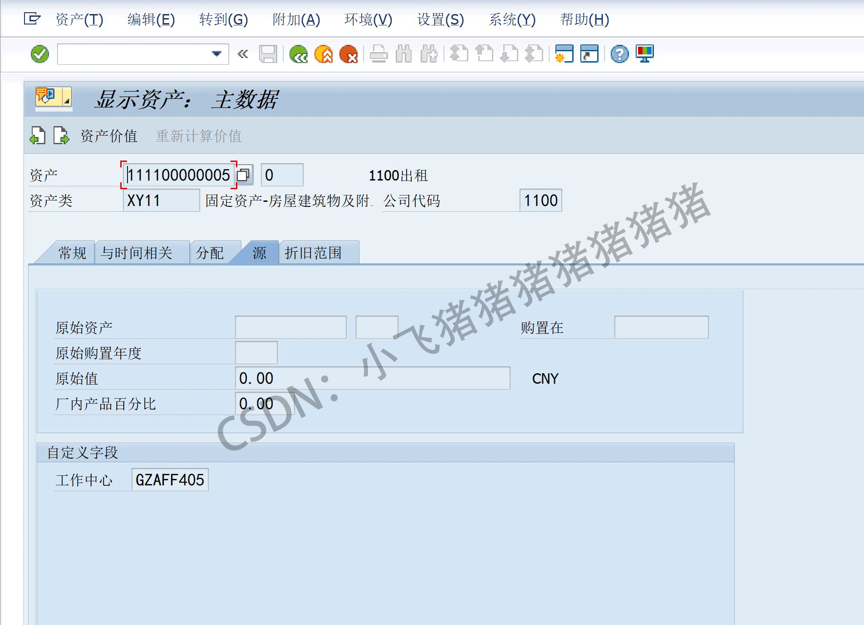Open the 系统(Y) menu
Viewport: 864px width, 625px height.
512,20
